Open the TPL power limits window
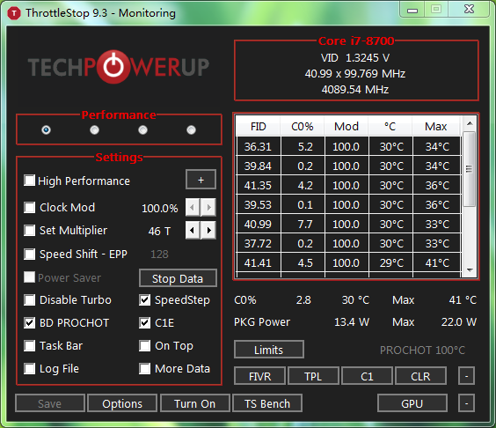Viewport: 496px width, 428px height. click(313, 376)
